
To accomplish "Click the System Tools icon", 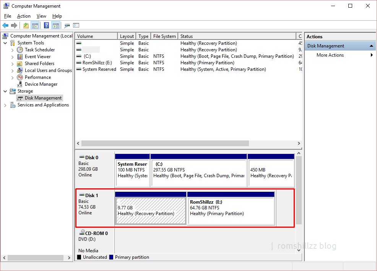I will pos(13,43).
